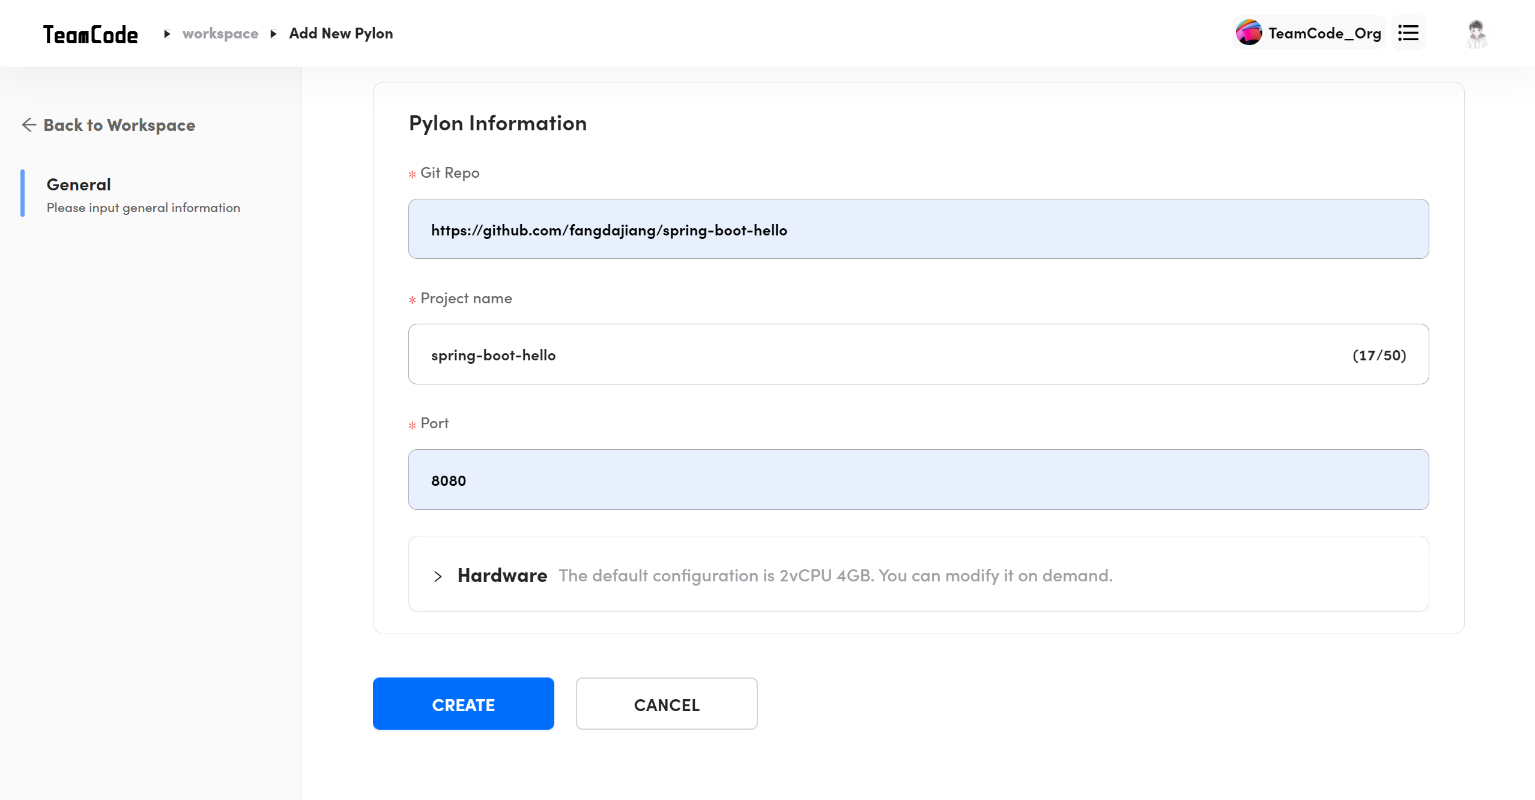Focus the Port input field
Screen dimensions: 1535x800
click(x=919, y=479)
